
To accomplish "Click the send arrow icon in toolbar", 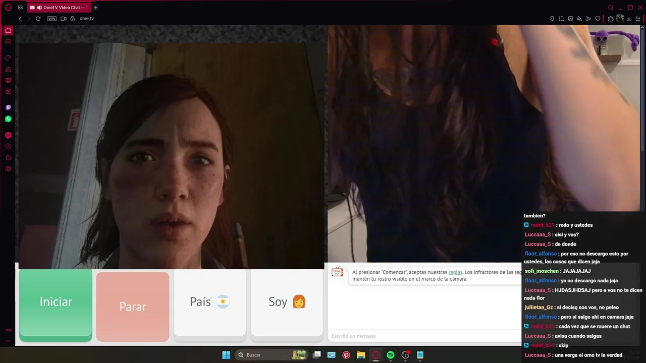I will [x=588, y=19].
